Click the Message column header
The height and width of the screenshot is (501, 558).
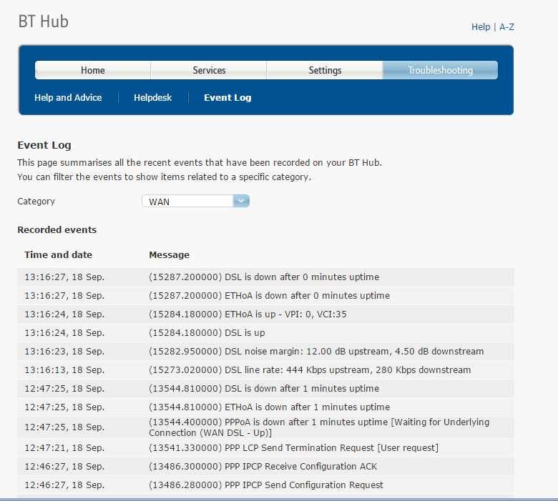coord(169,254)
